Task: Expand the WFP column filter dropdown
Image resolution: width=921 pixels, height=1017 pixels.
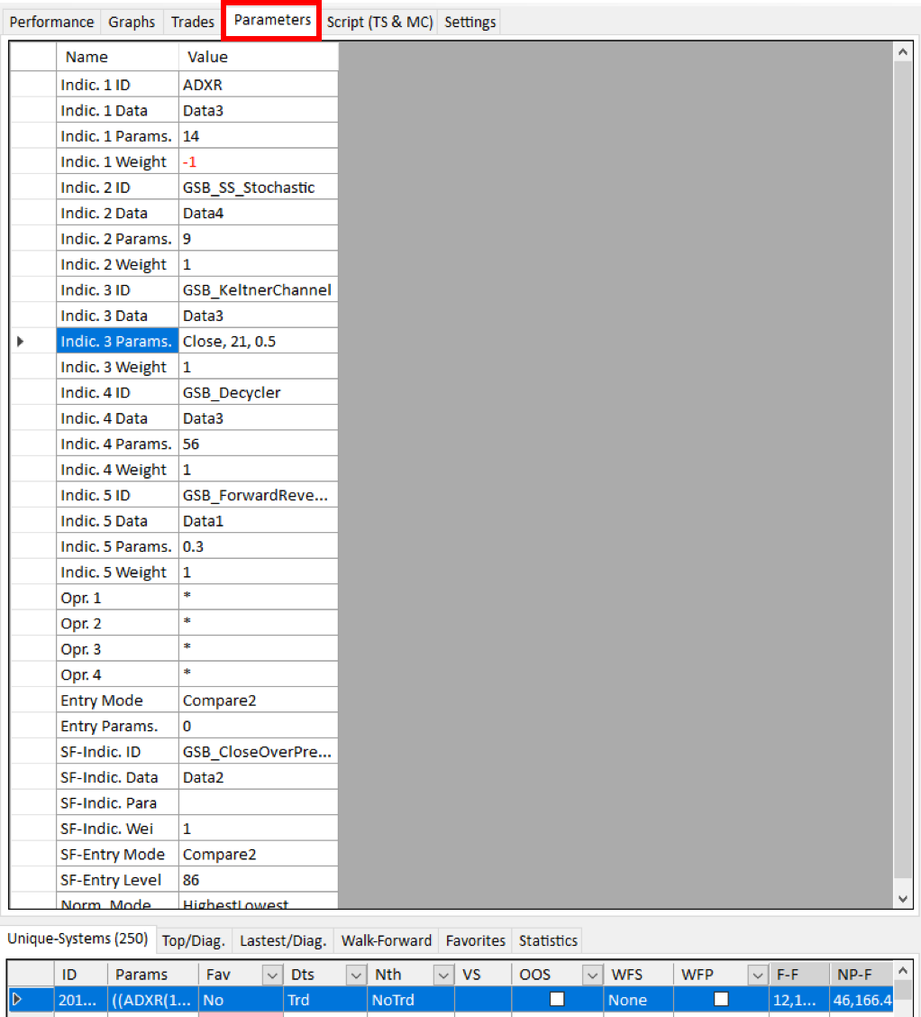Action: pyautogui.click(x=755, y=975)
